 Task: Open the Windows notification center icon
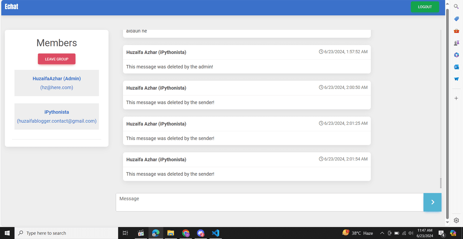click(x=441, y=233)
